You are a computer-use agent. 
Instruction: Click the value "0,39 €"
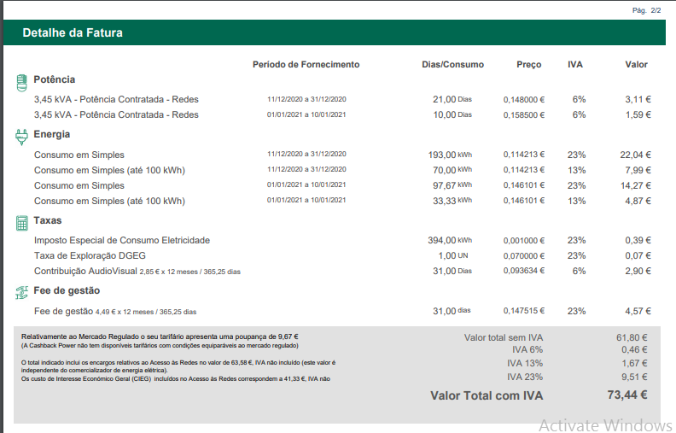tap(638, 240)
